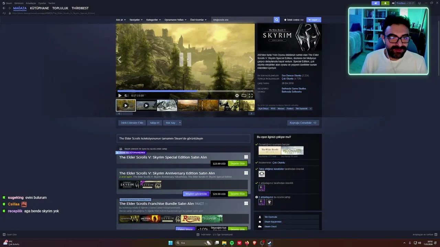Open the Windows Start button
The image size is (440, 247).
170,243
